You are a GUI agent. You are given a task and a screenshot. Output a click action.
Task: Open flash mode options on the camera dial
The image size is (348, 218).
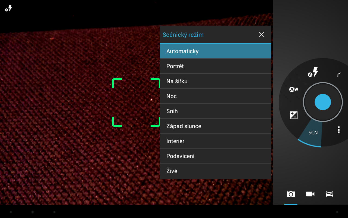point(313,72)
